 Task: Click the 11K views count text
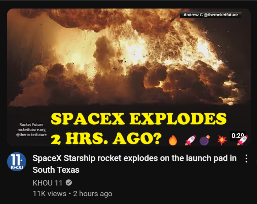point(49,194)
